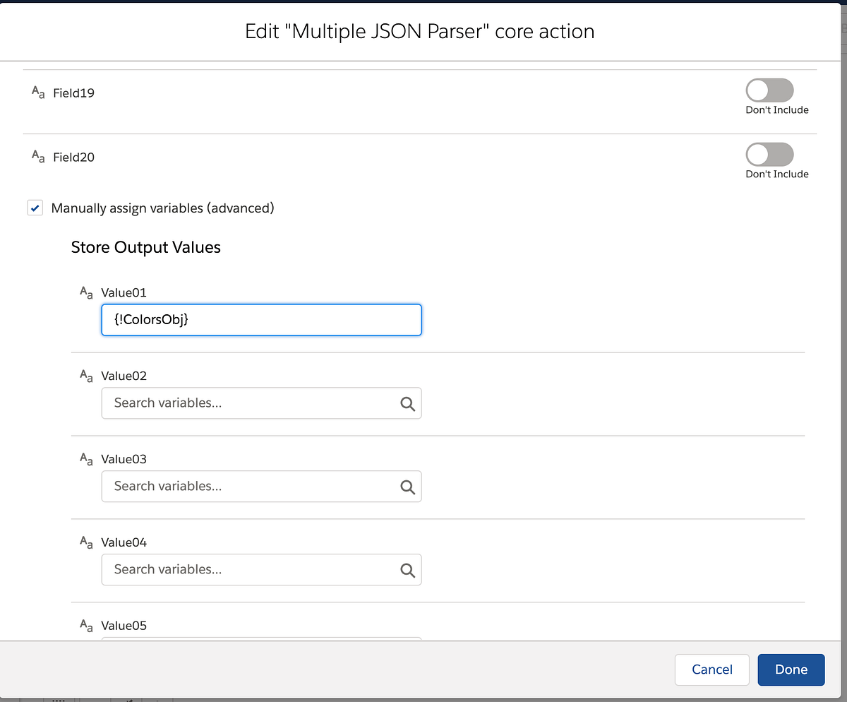This screenshot has height=702, width=847.
Task: Enable the Don't Include toggle for Field20
Action: click(x=771, y=154)
